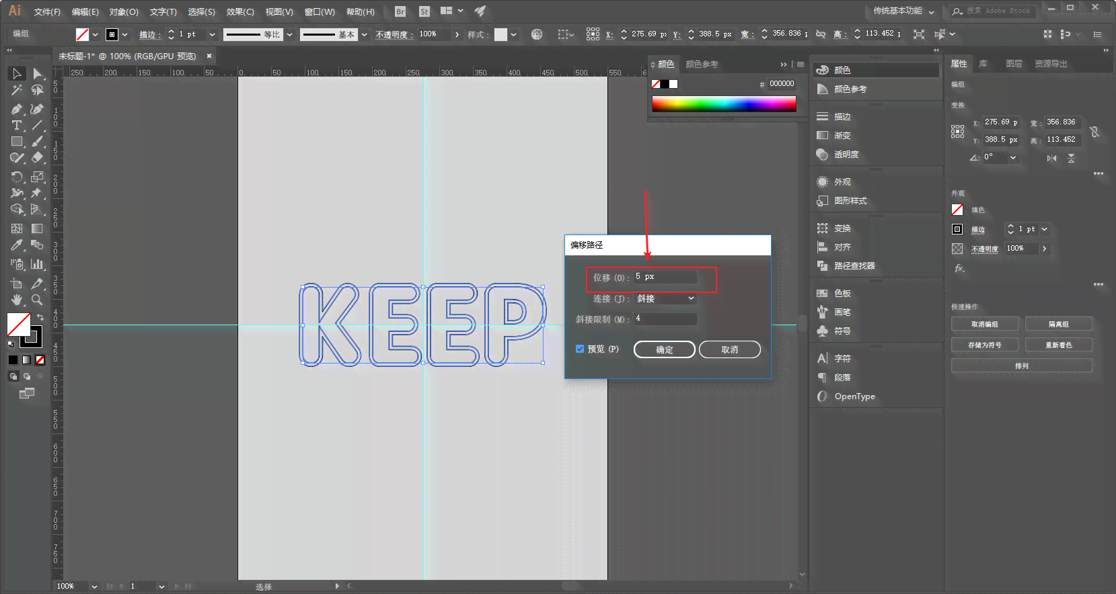Open the 等比 variable width profile dropdown
This screenshot has width=1116, height=594.
click(x=289, y=34)
